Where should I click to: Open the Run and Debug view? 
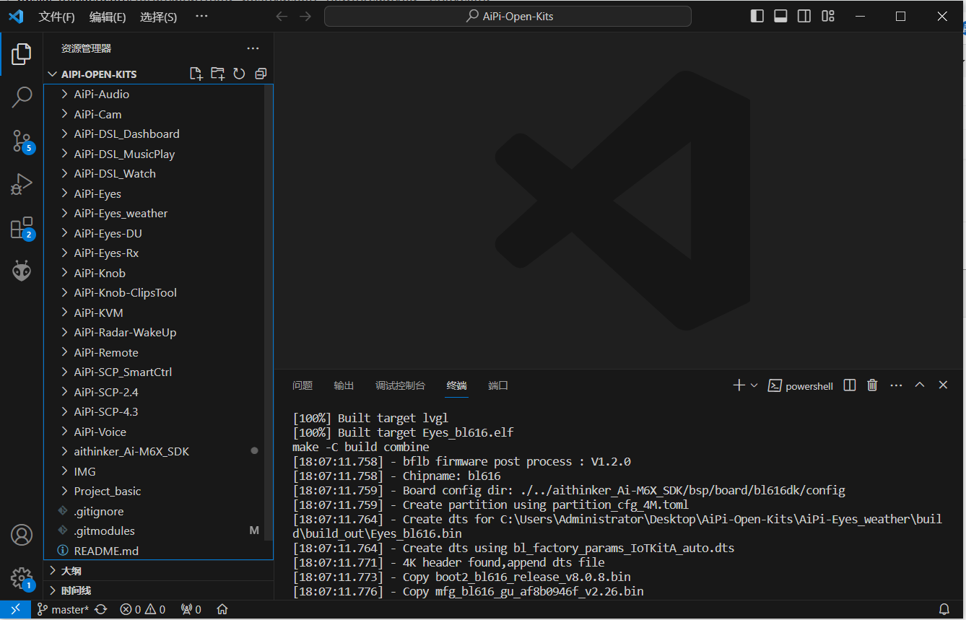coord(22,185)
